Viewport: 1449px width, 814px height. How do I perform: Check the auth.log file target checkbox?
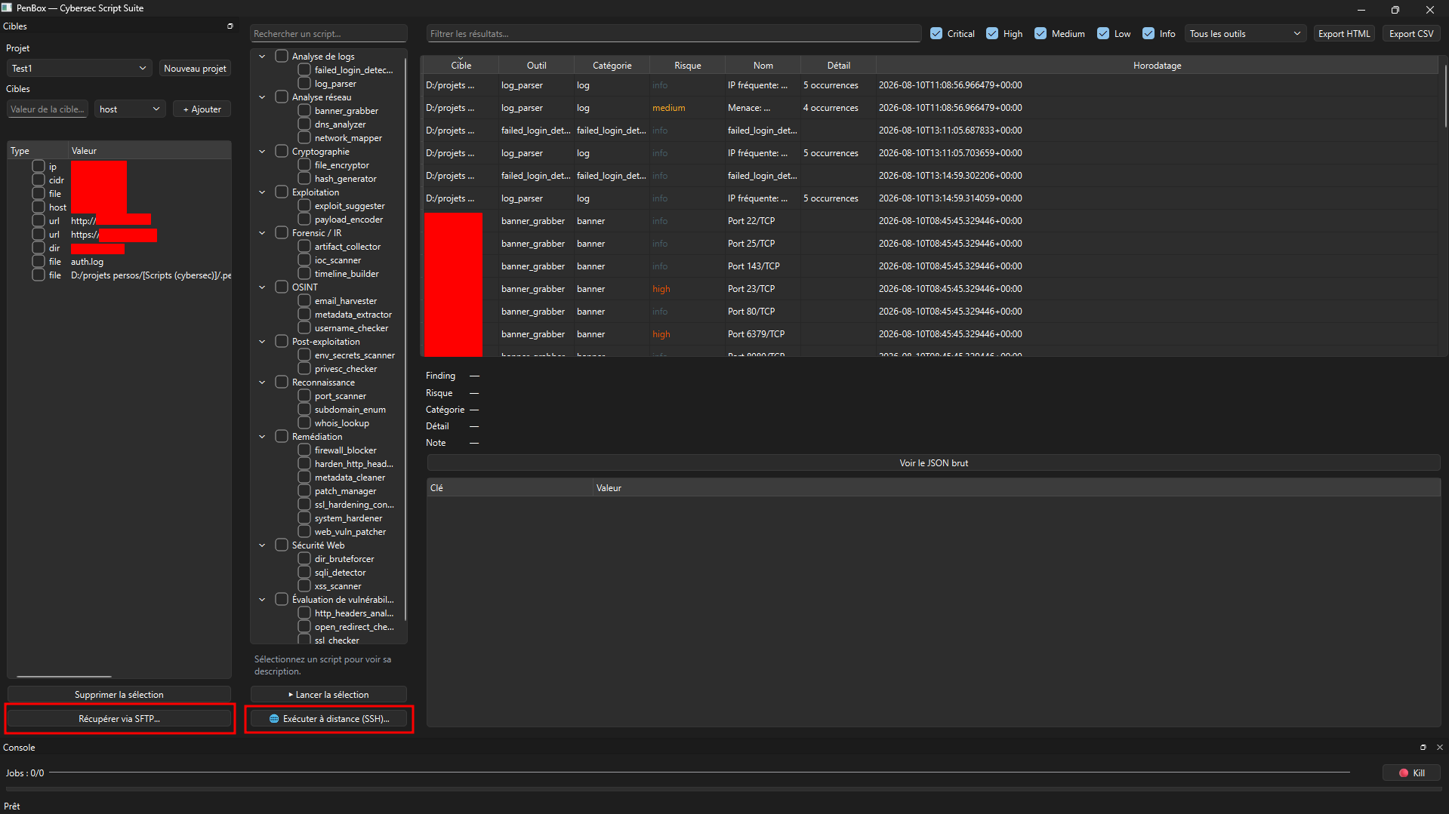(39, 262)
